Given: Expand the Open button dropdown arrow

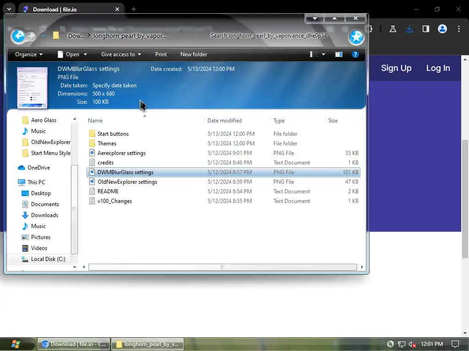Looking at the screenshot, I should click(85, 55).
